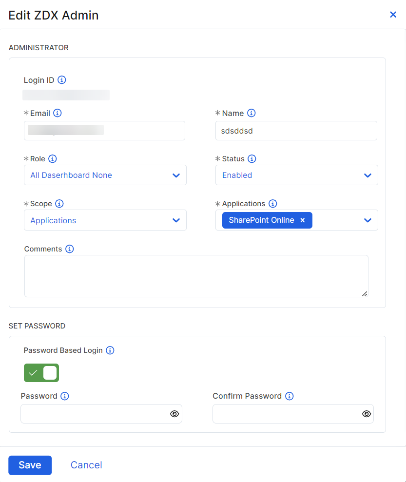Image resolution: width=406 pixels, height=482 pixels.
Task: Save the ZDX admin changes
Action: click(x=30, y=465)
